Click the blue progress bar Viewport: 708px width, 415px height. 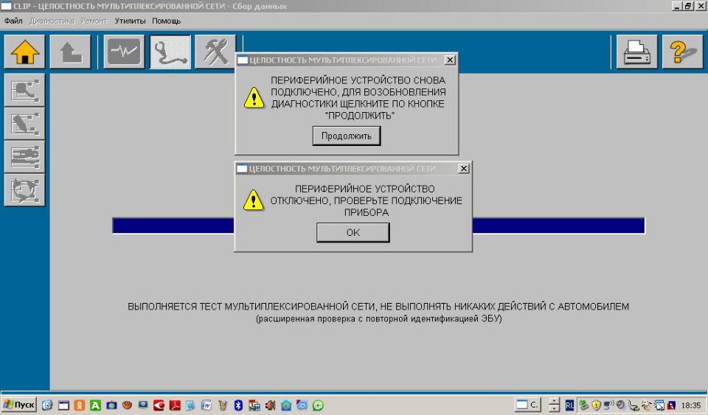click(x=173, y=226)
